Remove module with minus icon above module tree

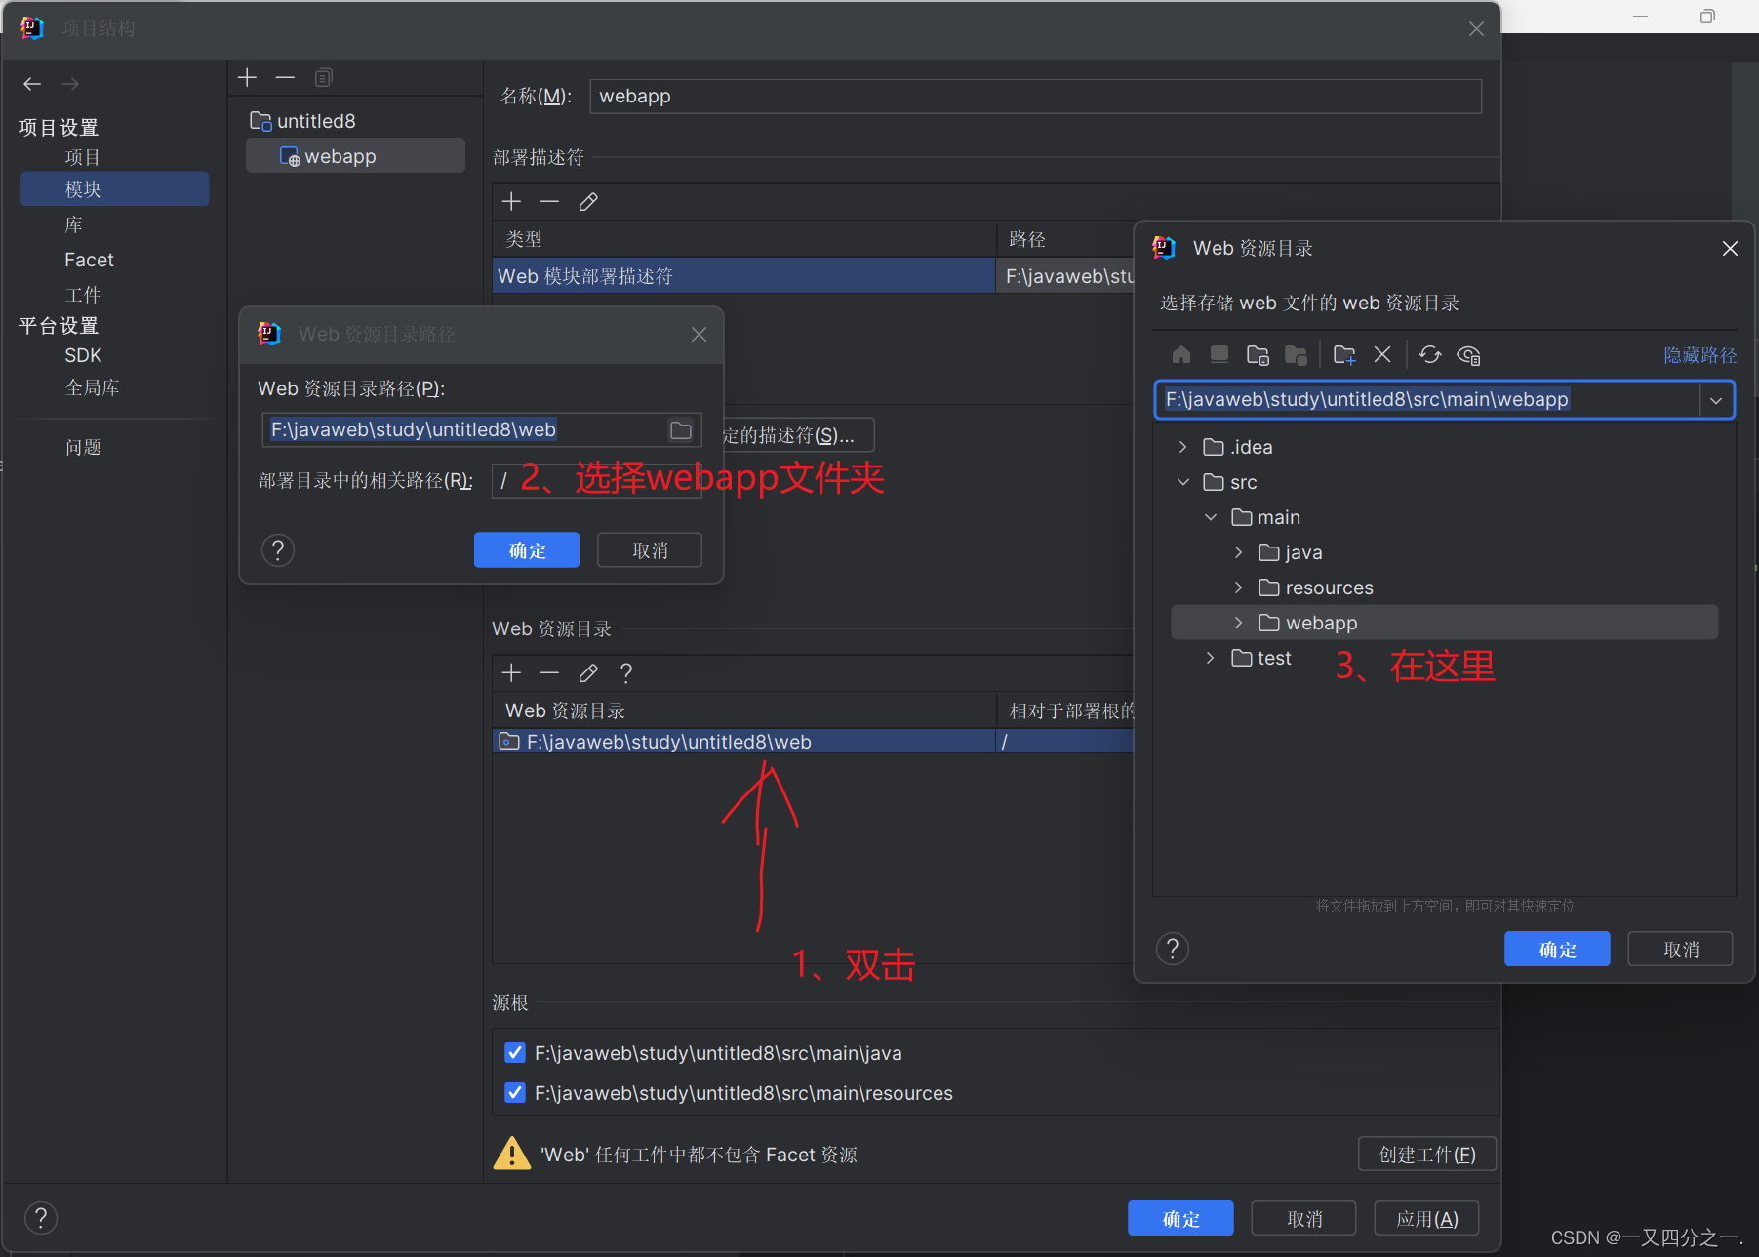coord(285,77)
